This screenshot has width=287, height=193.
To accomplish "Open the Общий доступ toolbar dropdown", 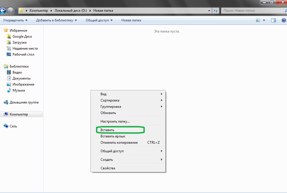I will pos(99,20).
